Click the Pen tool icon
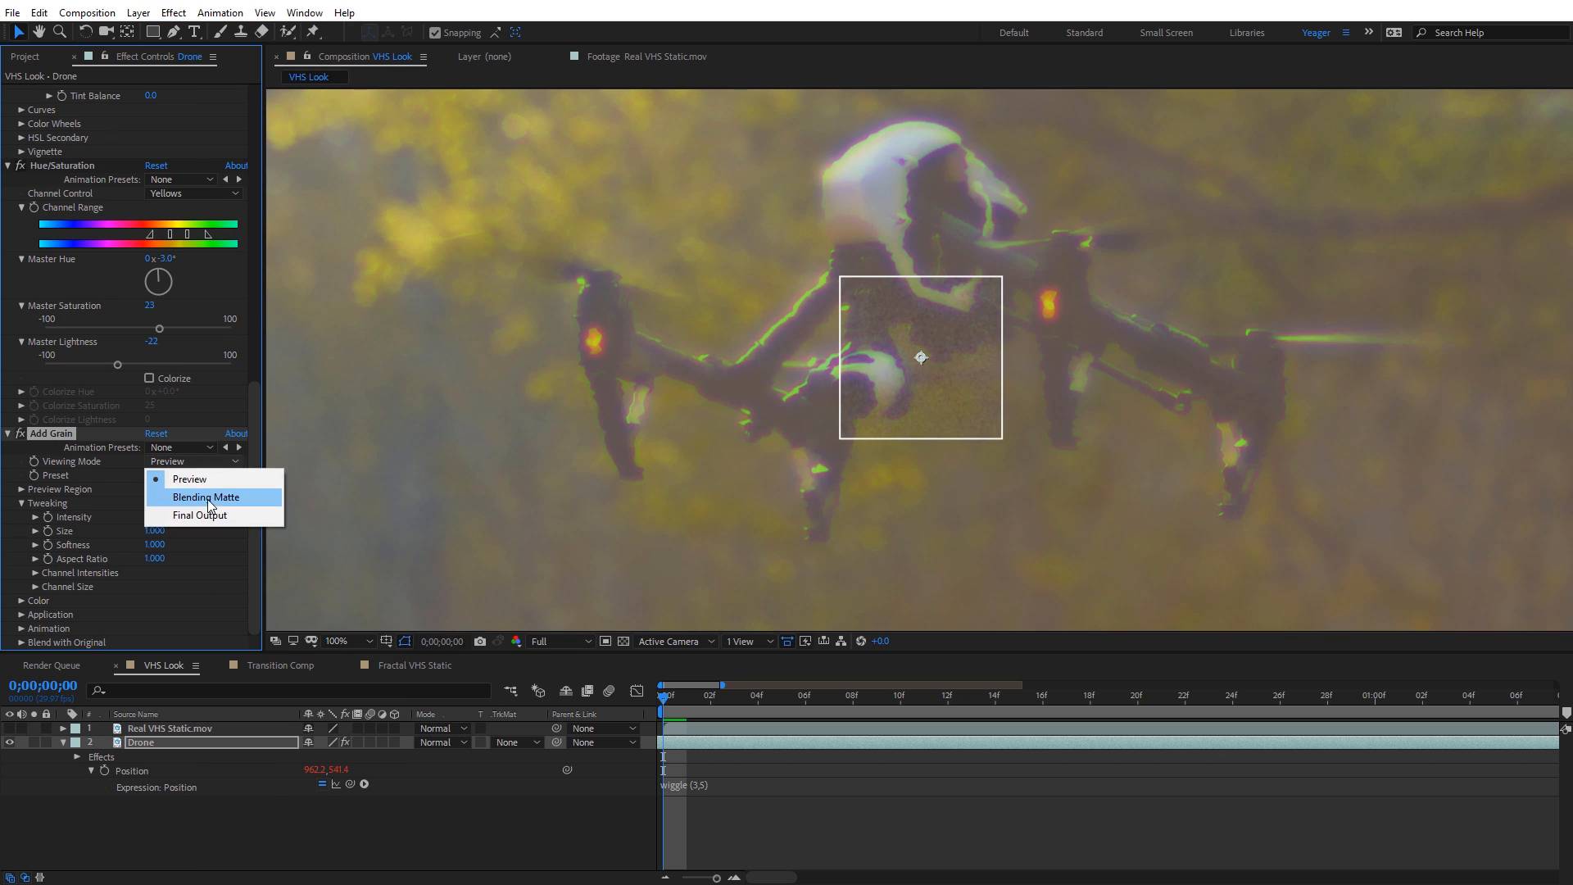This screenshot has width=1573, height=885. pyautogui.click(x=172, y=33)
